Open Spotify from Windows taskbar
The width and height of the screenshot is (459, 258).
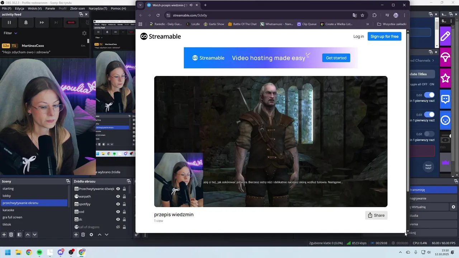pyautogui.click(x=39, y=252)
